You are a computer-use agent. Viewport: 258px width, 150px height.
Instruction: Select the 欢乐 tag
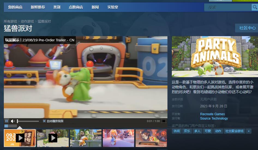coord(187,131)
